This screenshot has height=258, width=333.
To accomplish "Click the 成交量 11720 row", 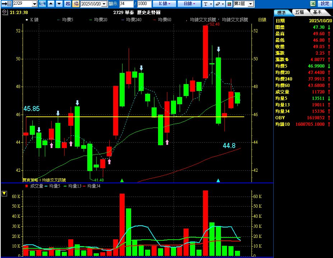I will click(x=303, y=92).
